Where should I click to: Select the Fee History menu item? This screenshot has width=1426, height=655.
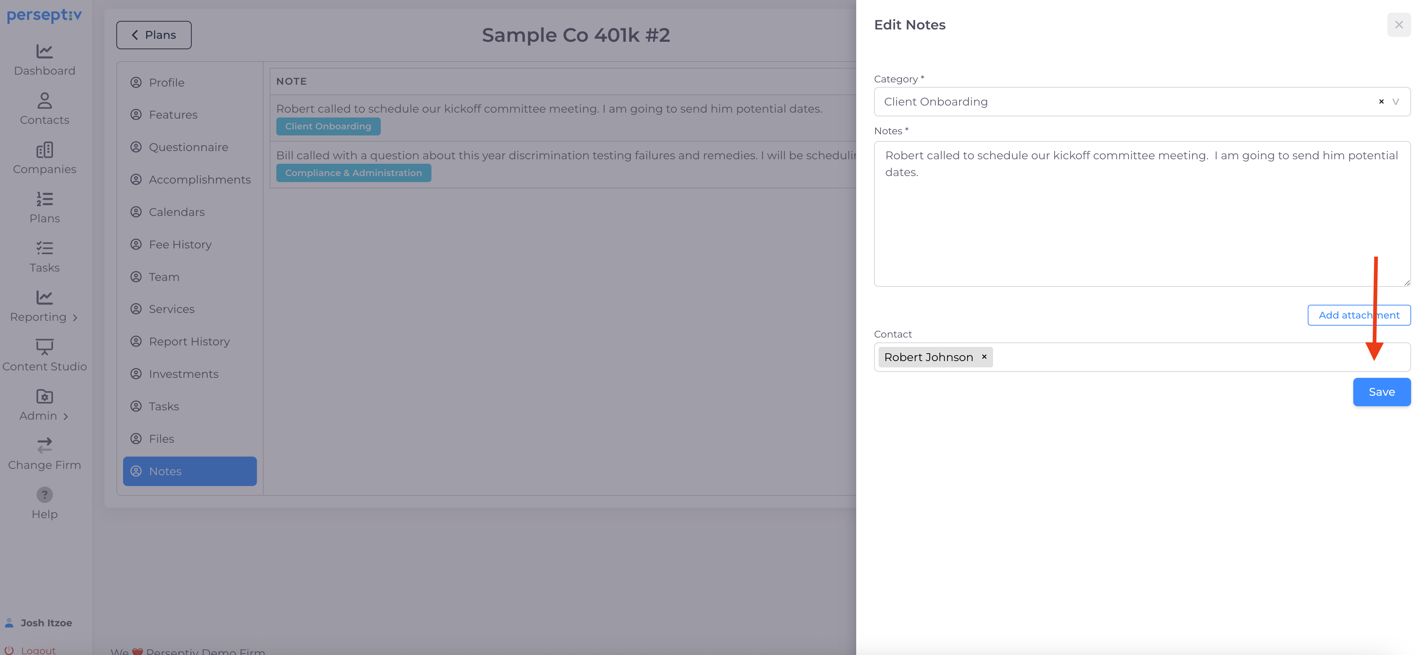click(180, 245)
